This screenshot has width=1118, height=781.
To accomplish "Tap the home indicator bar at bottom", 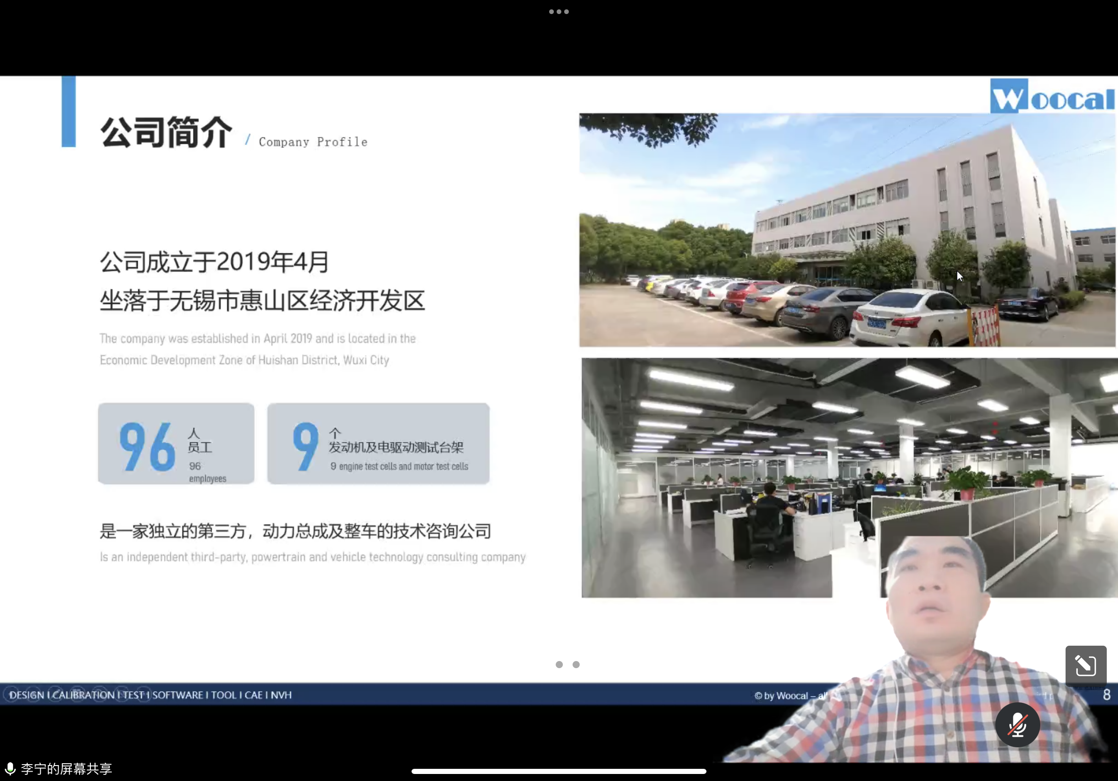I will tap(559, 771).
